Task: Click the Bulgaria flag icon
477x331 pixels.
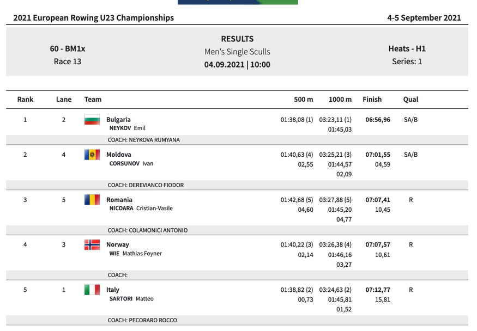Action: coord(92,120)
